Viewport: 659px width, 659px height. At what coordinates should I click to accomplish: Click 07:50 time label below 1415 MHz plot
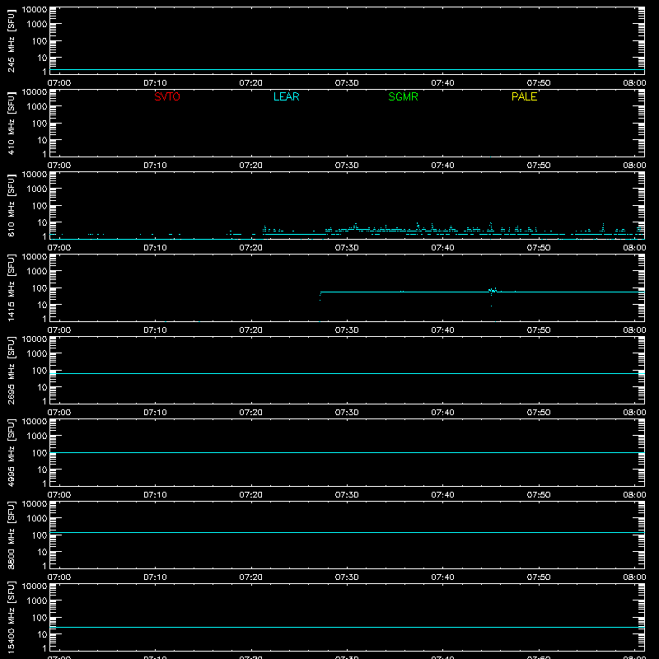[x=539, y=330]
